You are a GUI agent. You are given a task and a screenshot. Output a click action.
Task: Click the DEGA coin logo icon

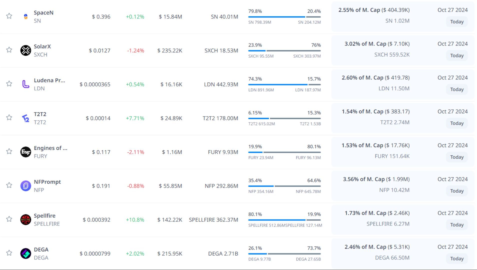point(25,254)
